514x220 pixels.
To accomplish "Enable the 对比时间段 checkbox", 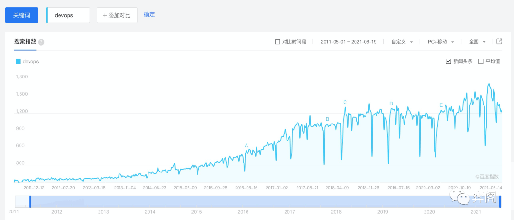I will coord(278,42).
